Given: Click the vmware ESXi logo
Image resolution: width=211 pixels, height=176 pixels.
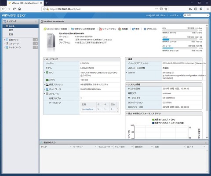Looking at the screenshot, I should 14,15.
